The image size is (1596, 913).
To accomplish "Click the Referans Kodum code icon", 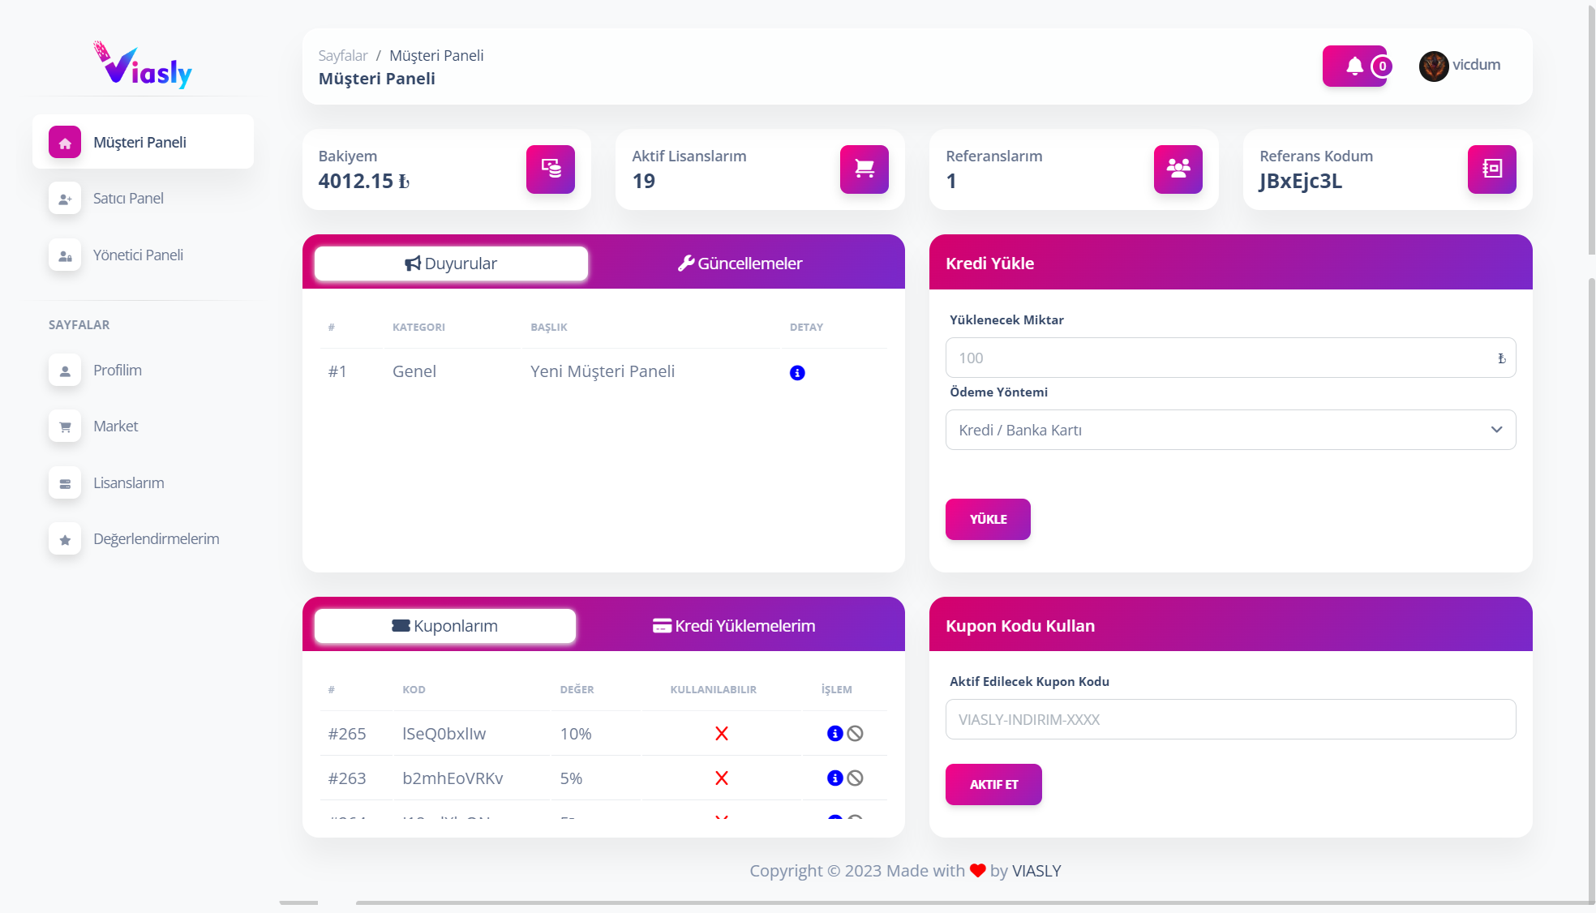I will pyautogui.click(x=1491, y=169).
